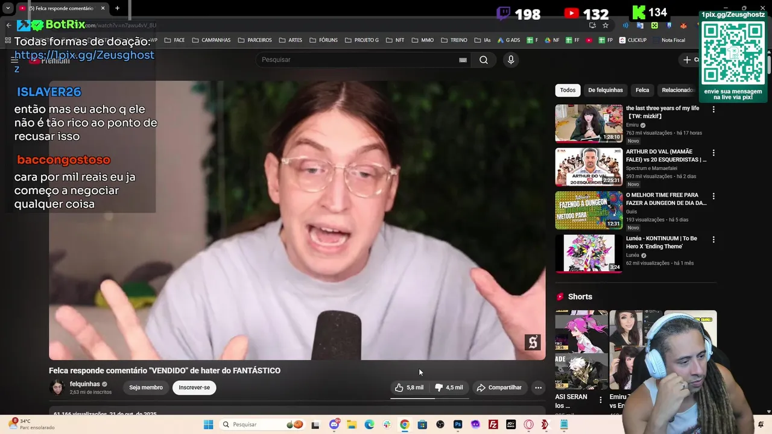Select the Felca filter chip
Viewport: 772px width, 434px height.
coord(642,90)
